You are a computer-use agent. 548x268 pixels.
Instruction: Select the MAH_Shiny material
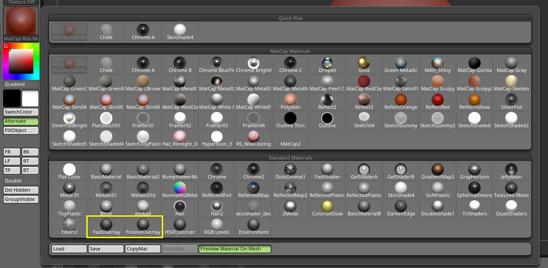point(438,65)
